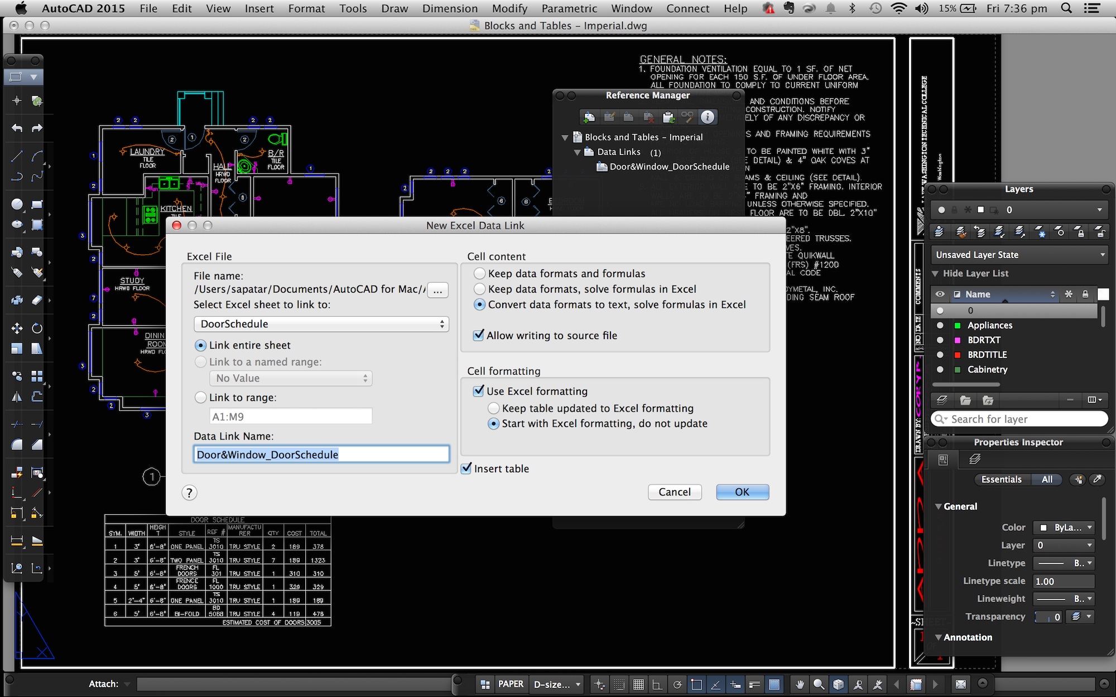1116x697 pixels.
Task: Open the Dimension menu in AutoCAD
Action: point(447,8)
